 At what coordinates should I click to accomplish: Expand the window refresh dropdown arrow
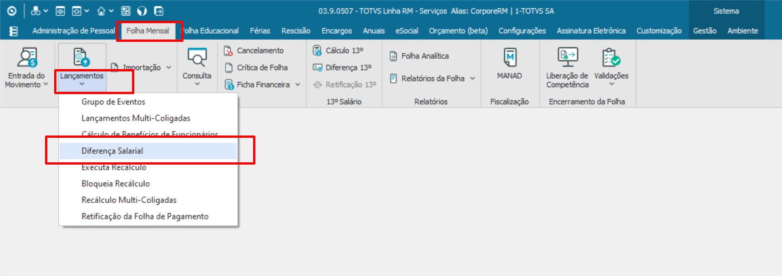point(86,11)
